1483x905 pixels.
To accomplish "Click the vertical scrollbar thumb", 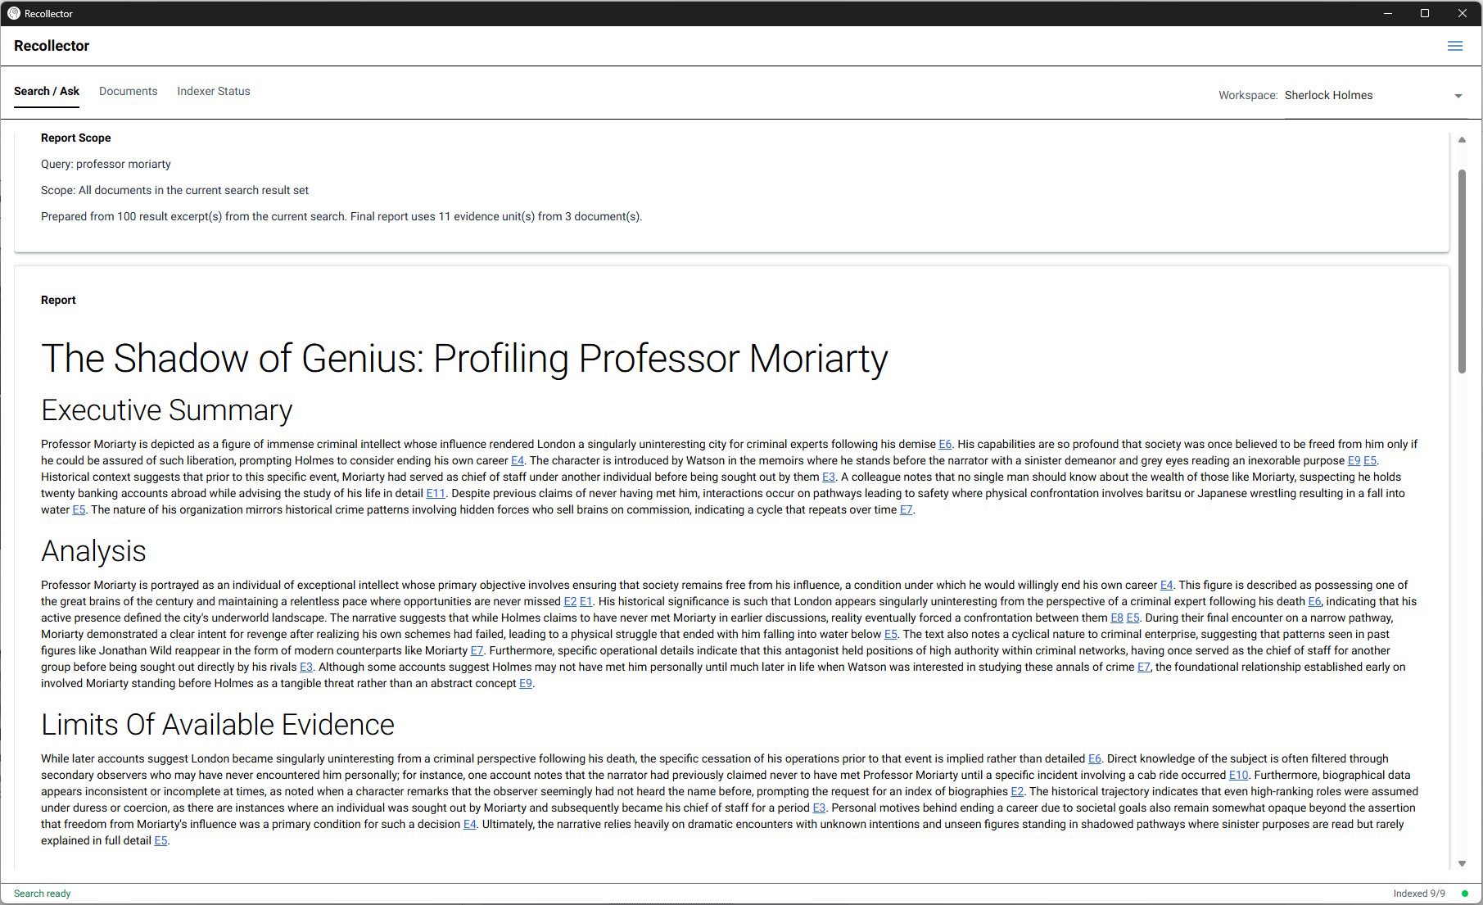I will [x=1462, y=270].
